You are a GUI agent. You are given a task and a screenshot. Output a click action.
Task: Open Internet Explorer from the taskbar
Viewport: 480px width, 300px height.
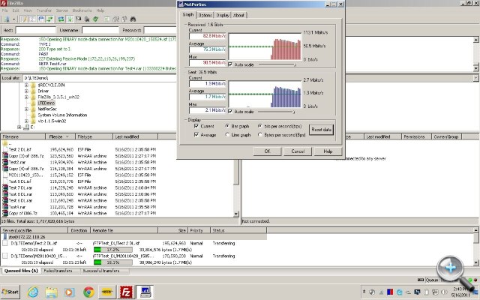[33, 292]
